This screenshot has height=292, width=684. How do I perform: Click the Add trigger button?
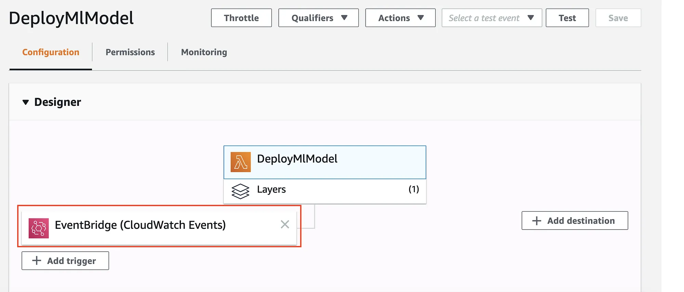point(65,261)
